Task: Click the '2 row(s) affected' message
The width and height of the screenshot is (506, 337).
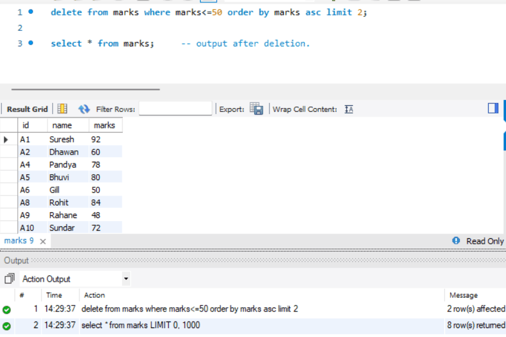Action: click(476, 309)
